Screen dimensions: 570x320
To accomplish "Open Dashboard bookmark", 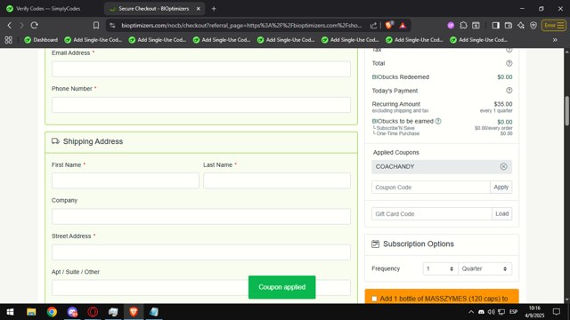I will tap(41, 40).
